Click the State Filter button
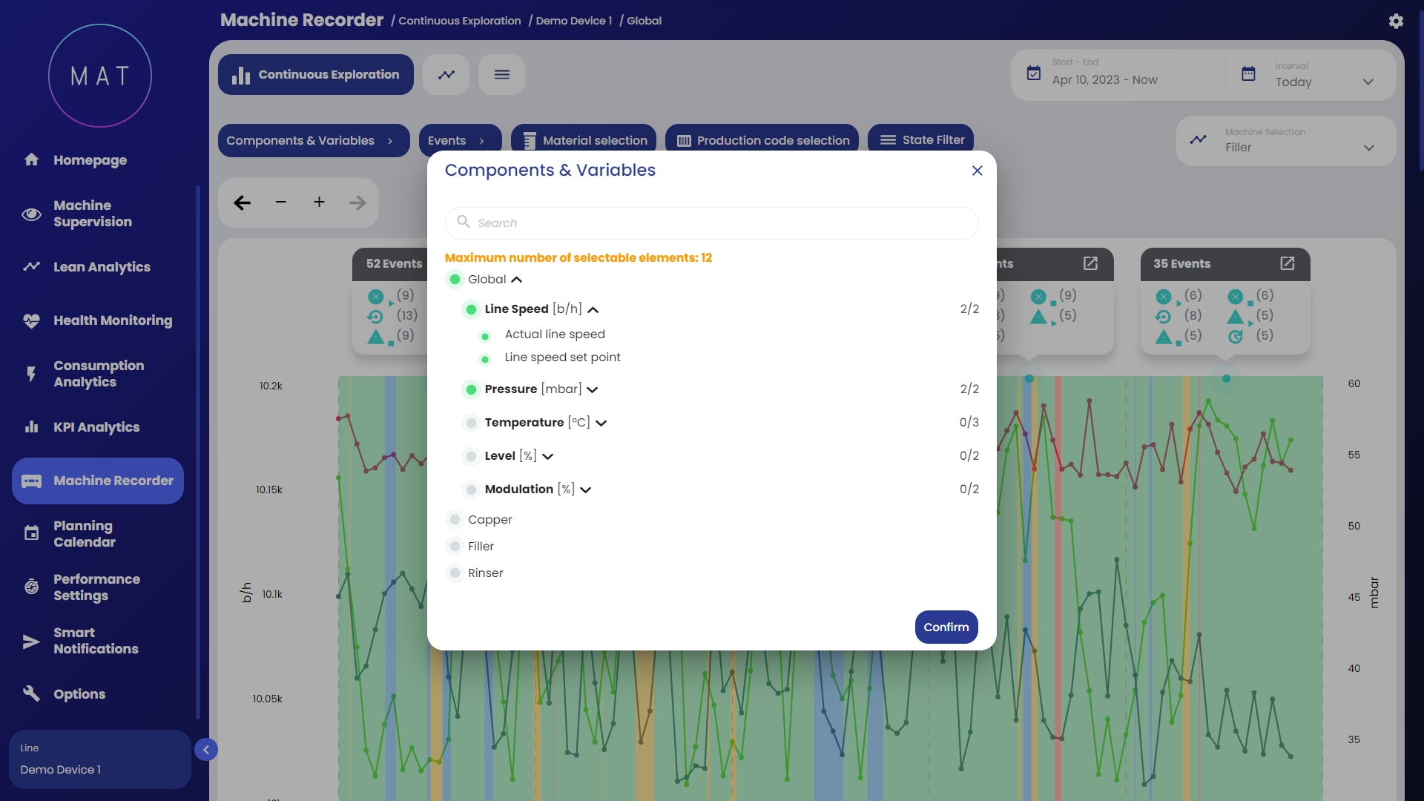Image resolution: width=1424 pixels, height=801 pixels. (920, 139)
